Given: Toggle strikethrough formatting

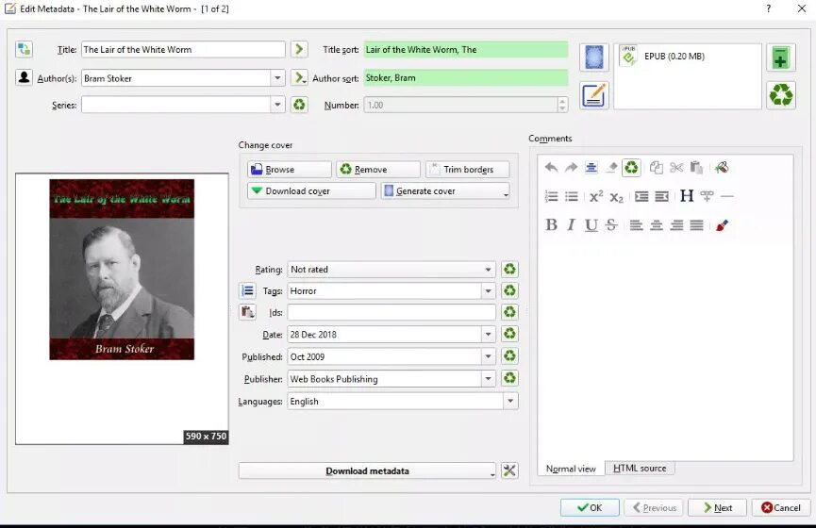Looking at the screenshot, I should pos(611,224).
